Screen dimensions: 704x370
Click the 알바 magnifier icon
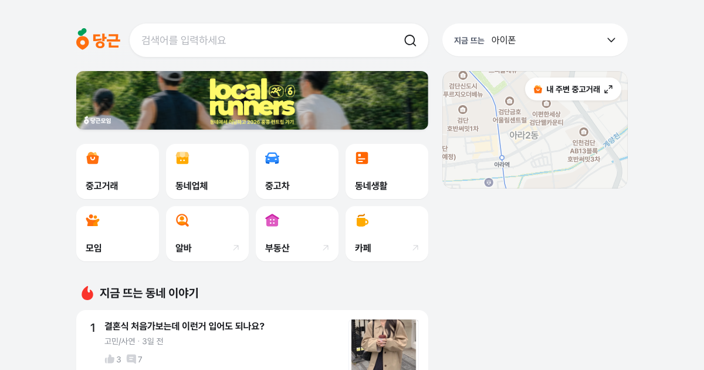click(x=182, y=220)
